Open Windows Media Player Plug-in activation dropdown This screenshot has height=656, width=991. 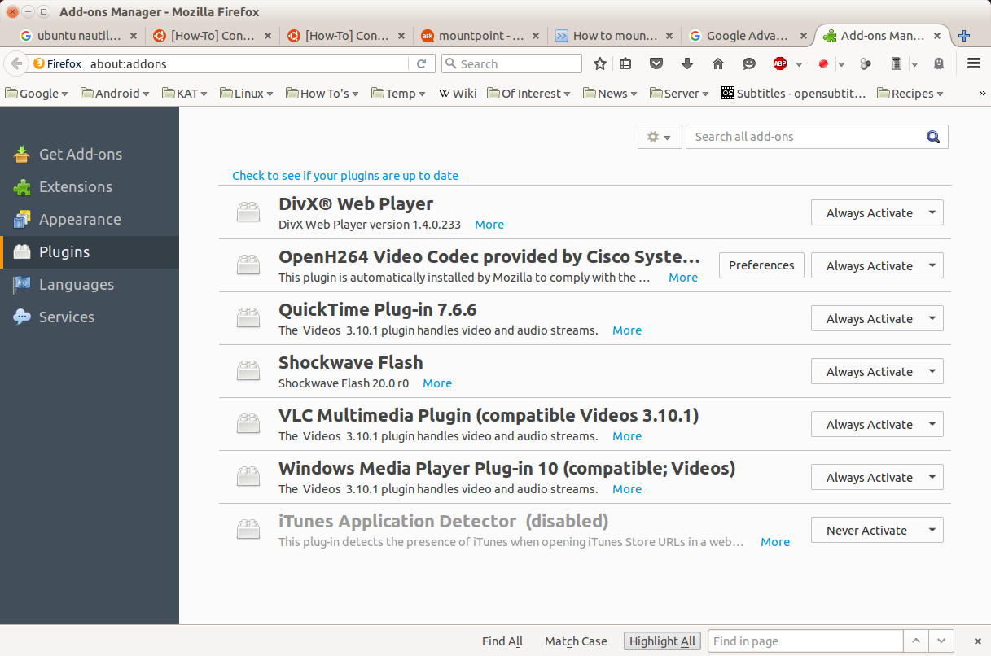pyautogui.click(x=877, y=477)
